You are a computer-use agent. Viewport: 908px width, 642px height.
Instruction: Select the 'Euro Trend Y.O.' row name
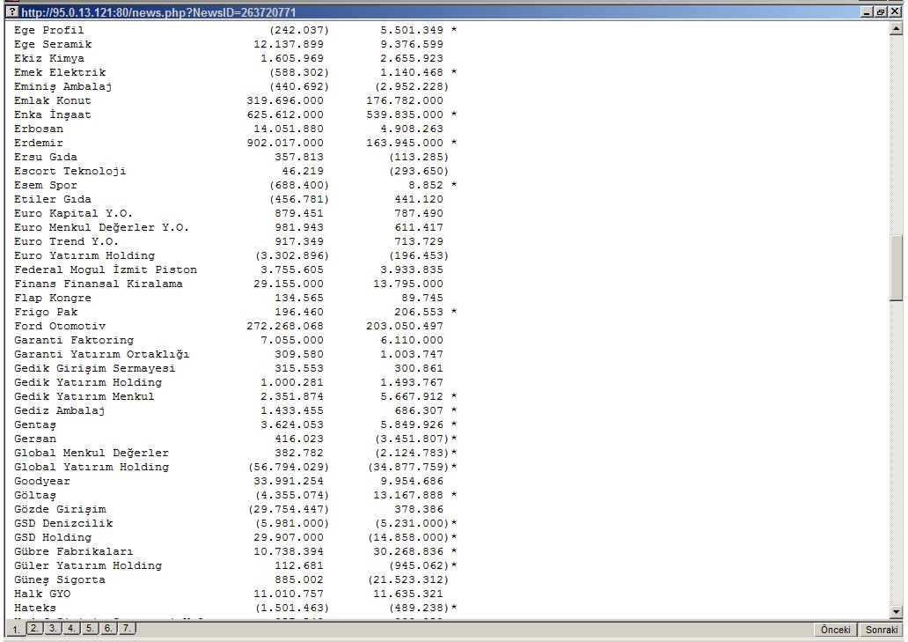67,241
